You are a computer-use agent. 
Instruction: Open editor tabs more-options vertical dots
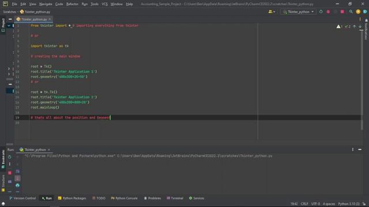pyautogui.click(x=360, y=19)
